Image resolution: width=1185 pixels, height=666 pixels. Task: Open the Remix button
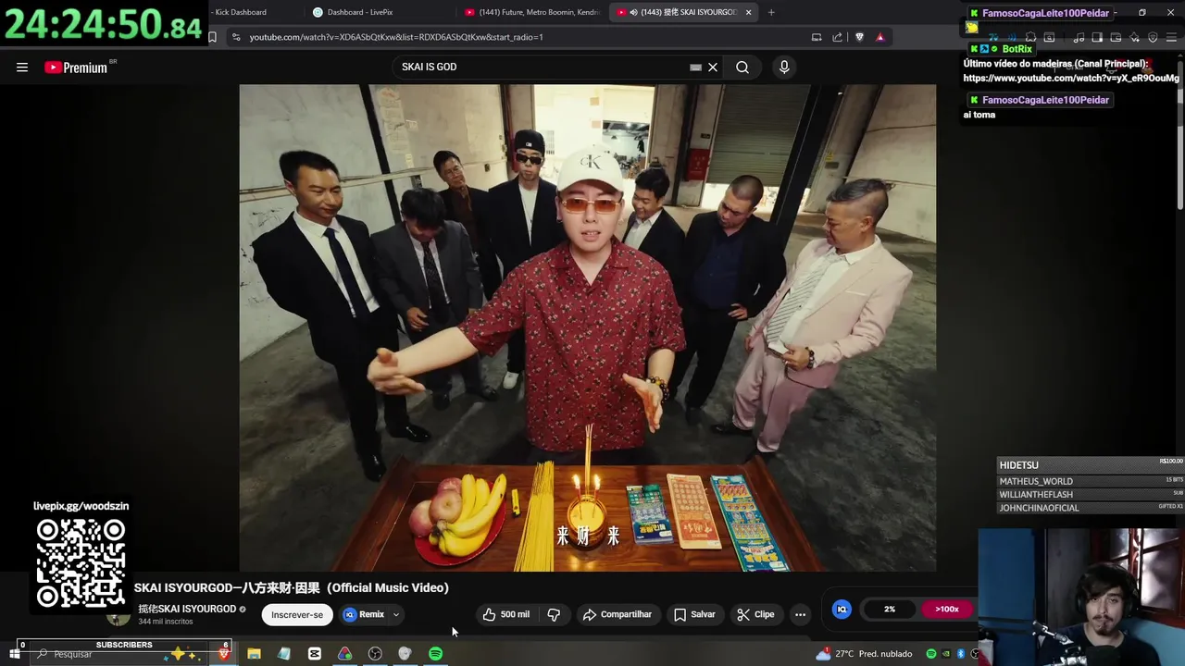coord(364,614)
